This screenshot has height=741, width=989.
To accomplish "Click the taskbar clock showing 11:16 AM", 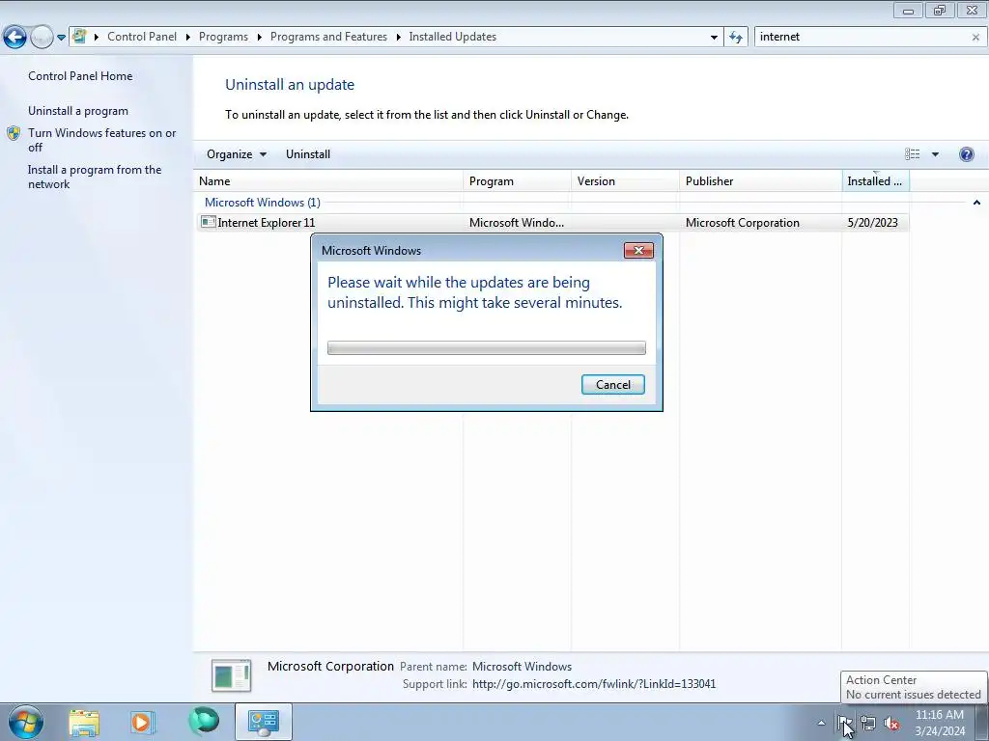I will pos(939,723).
